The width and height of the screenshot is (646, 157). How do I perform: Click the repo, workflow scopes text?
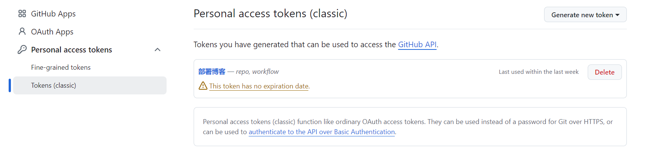tap(257, 72)
